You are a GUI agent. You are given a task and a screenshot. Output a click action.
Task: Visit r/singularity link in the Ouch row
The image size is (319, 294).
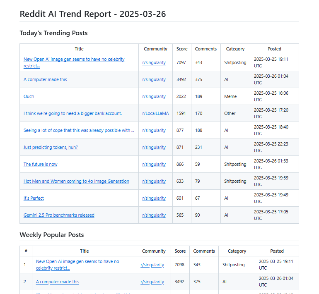(154, 96)
